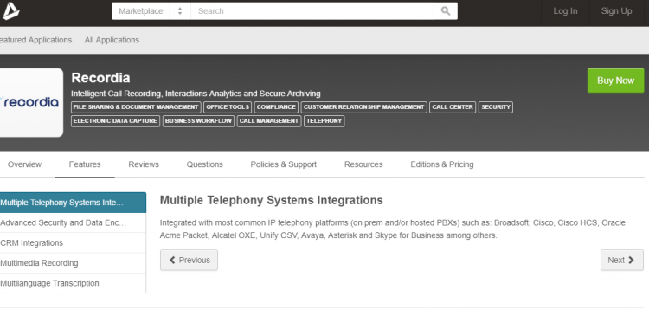Click Sign Up link
Screen dimensions: 649x316
pyautogui.click(x=616, y=11)
